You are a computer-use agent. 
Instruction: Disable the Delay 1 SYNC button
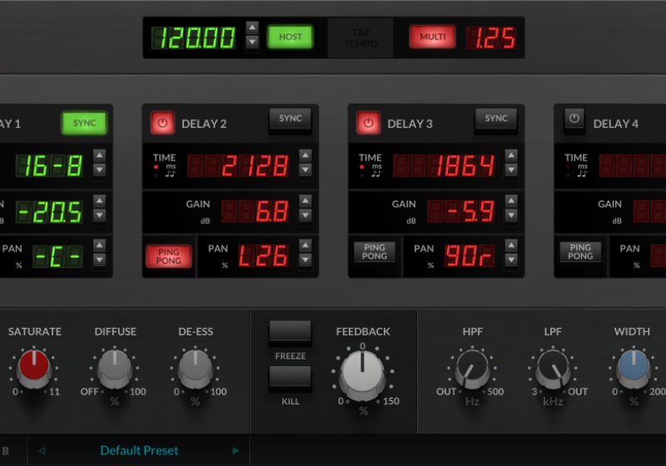84,123
